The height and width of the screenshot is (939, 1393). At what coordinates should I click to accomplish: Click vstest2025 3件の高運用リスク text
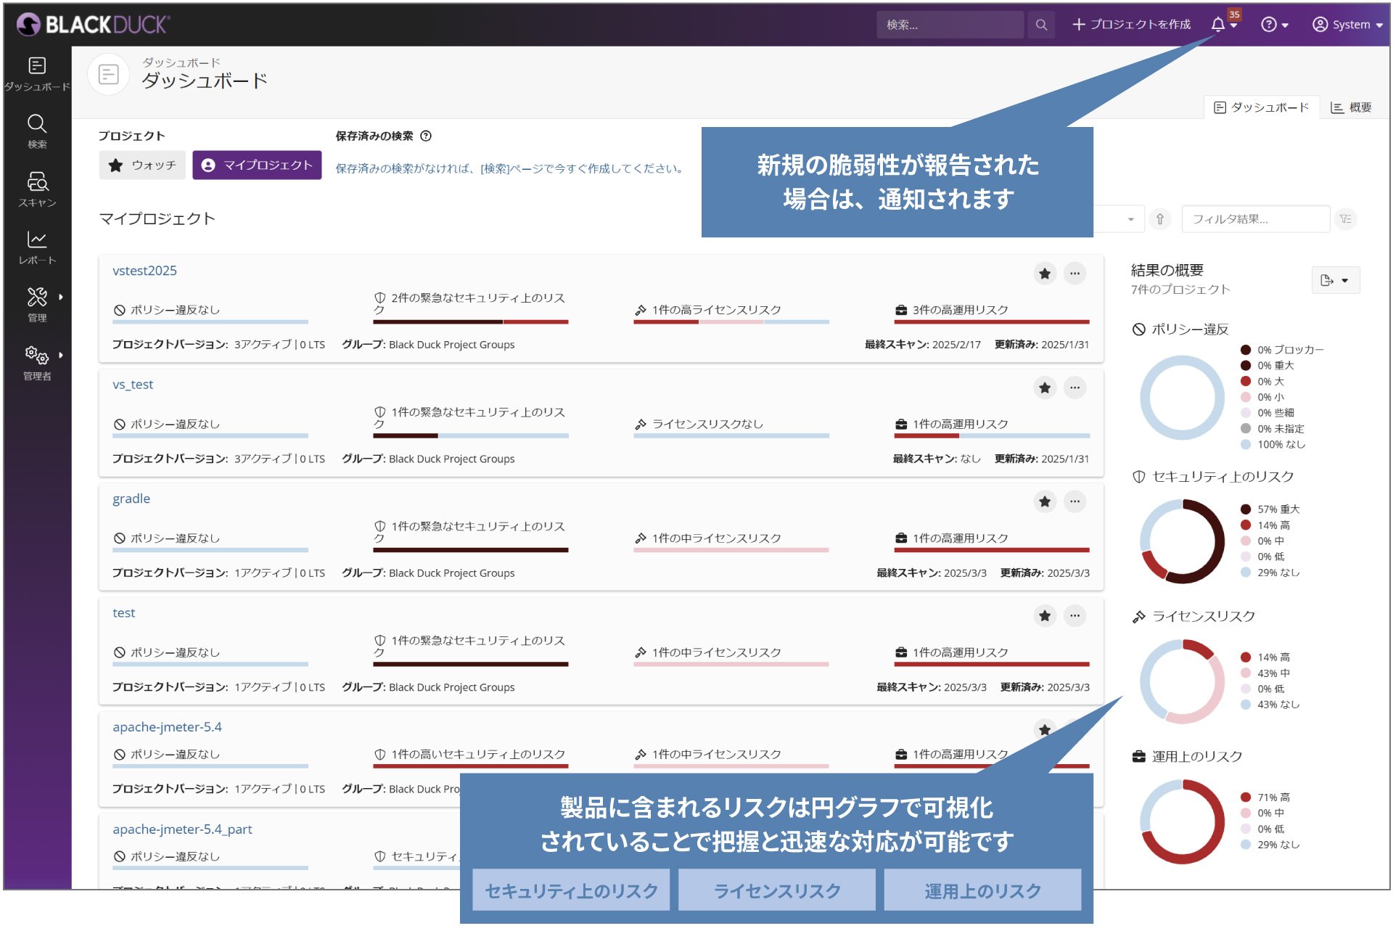960,310
